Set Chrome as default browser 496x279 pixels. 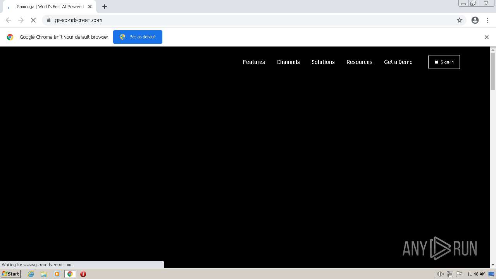click(138, 37)
